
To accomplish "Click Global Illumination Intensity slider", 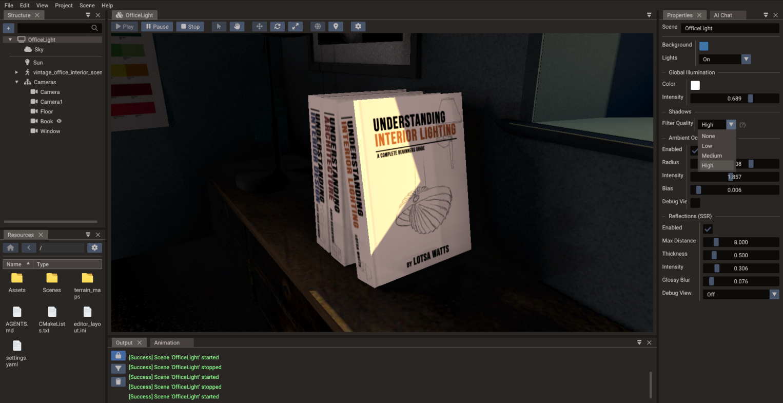I will pos(735,99).
